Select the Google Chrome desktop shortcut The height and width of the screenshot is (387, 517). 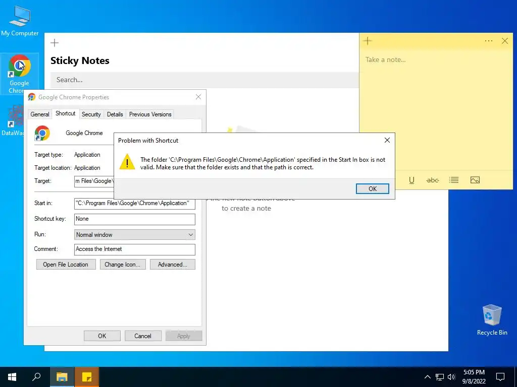[x=20, y=74]
